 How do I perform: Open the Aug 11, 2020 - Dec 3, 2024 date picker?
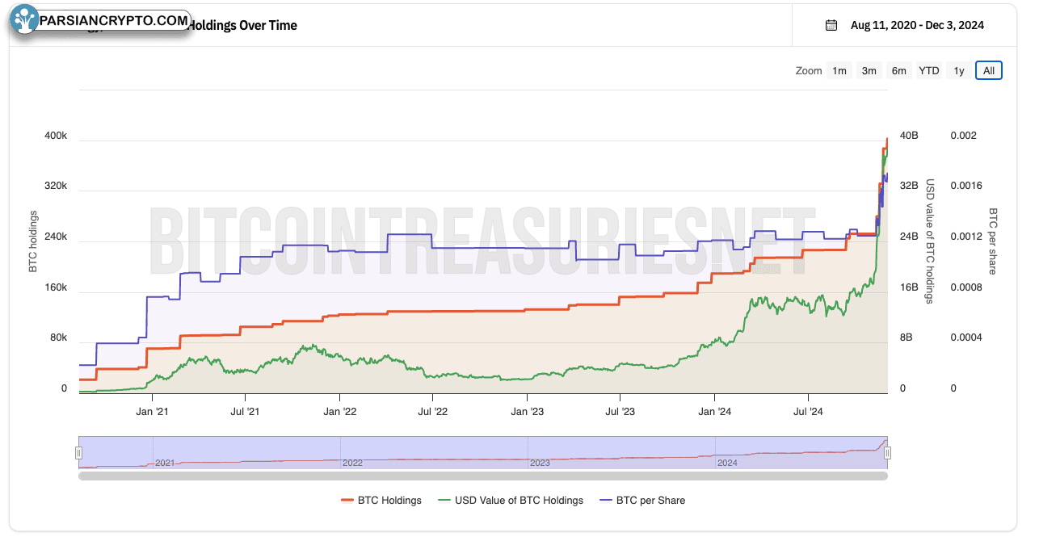pos(917,25)
